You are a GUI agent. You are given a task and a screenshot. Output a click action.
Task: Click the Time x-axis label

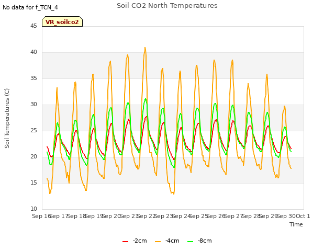pyautogui.click(x=296, y=224)
